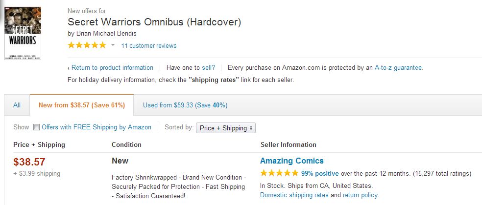482x205 pixels.
Task: Expand the rating breakdown arrow beside the stars
Action: click(113, 45)
